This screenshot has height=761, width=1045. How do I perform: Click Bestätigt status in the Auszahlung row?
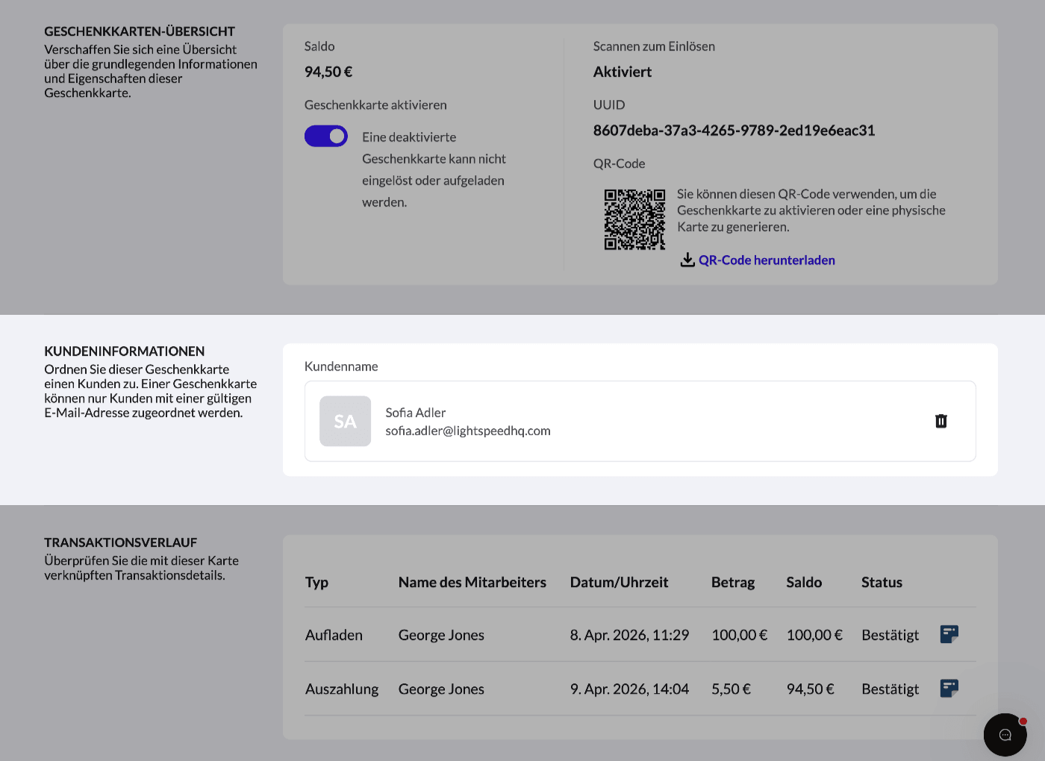[x=890, y=689]
